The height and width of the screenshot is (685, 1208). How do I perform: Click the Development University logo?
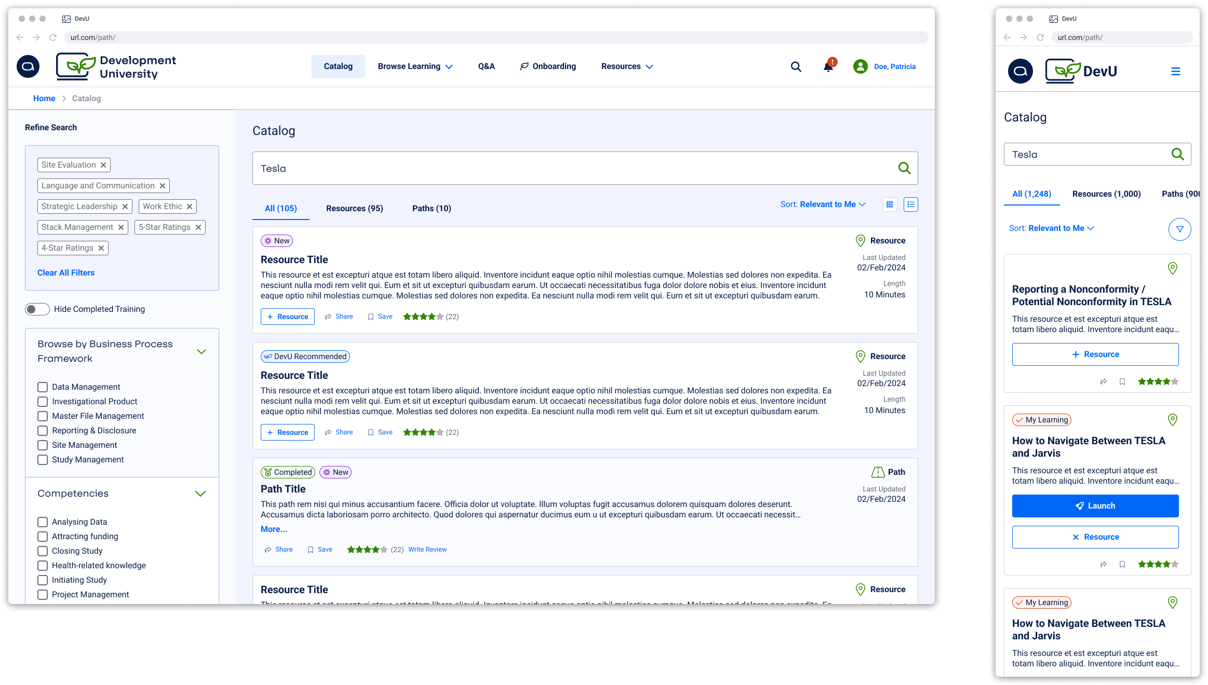116,66
